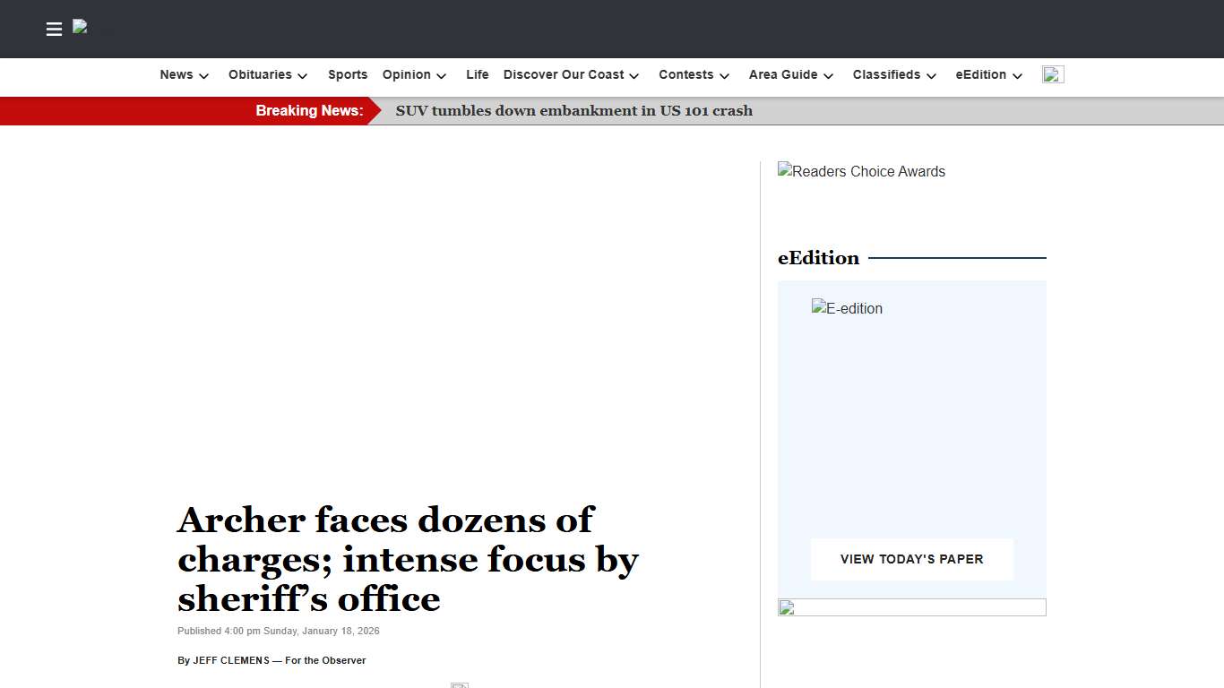Screen dimensions: 1224x688
Task: Click the Archer faces dozens of charges headline
Action: [x=408, y=559]
